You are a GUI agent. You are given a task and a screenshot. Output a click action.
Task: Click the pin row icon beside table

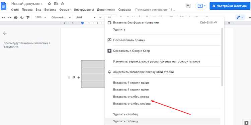tap(74, 77)
